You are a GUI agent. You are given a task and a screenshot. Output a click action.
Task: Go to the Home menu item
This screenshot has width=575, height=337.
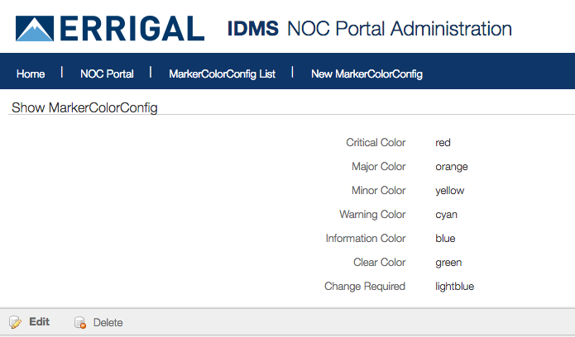[31, 74]
